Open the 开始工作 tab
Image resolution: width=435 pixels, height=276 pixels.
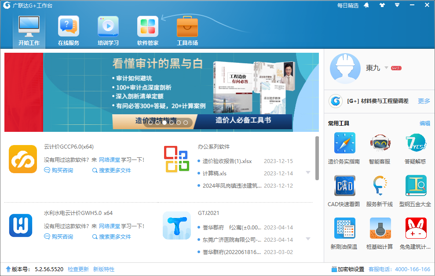[x=29, y=31]
